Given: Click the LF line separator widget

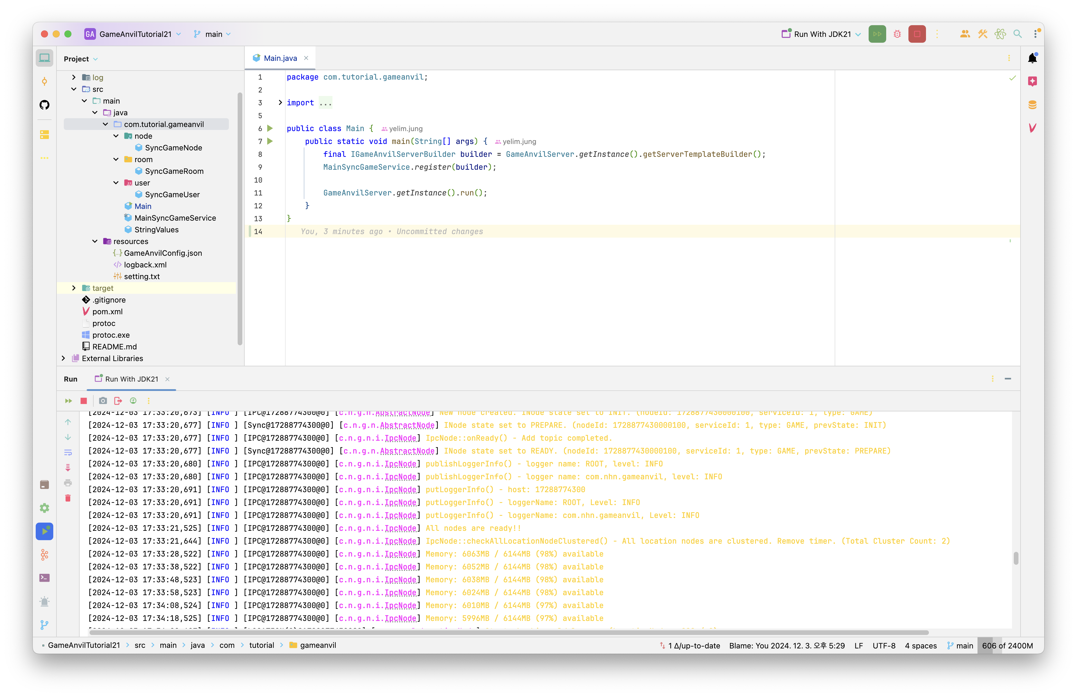Looking at the screenshot, I should point(858,646).
